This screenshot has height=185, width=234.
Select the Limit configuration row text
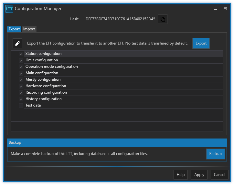(x=42, y=60)
